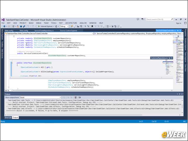Click Clear All icon in Output toolbar

coord(75,97)
